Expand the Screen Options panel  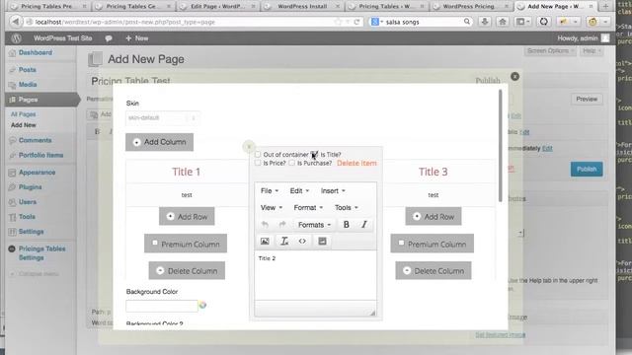[551, 51]
